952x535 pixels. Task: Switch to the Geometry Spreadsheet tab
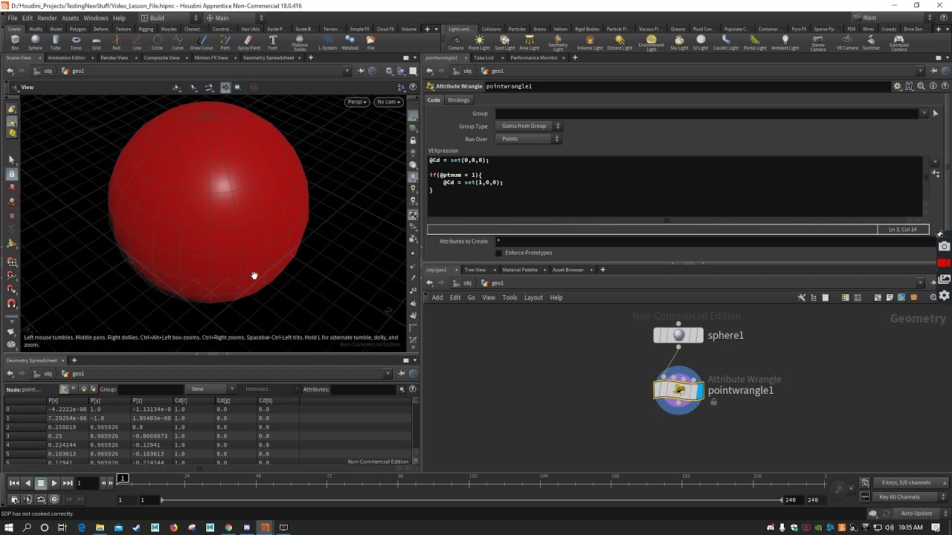click(268, 58)
